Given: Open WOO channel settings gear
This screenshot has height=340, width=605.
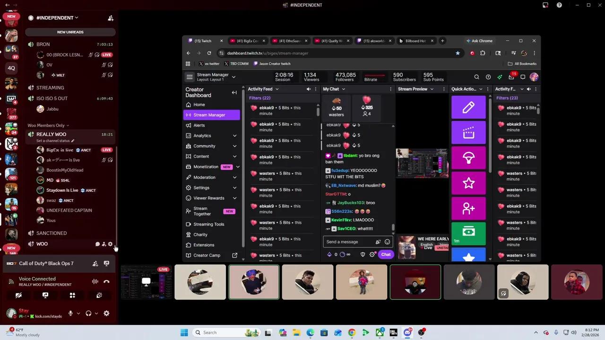Looking at the screenshot, I should click(x=110, y=244).
